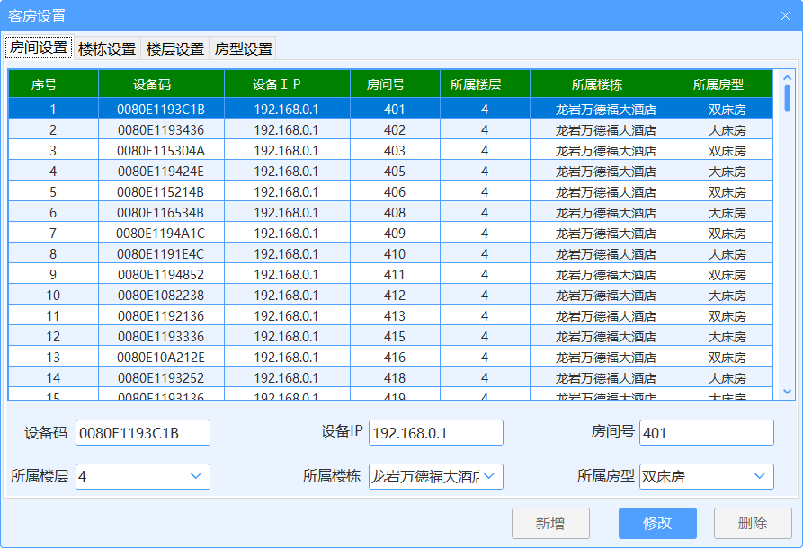
Task: Focus the 设备IP text field
Action: tap(435, 433)
